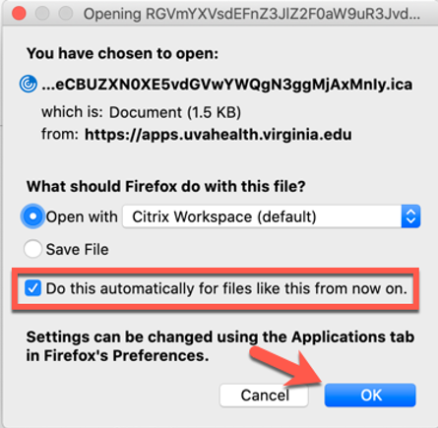Click the Open with label text
438x428 pixels.
pyautogui.click(x=82, y=216)
